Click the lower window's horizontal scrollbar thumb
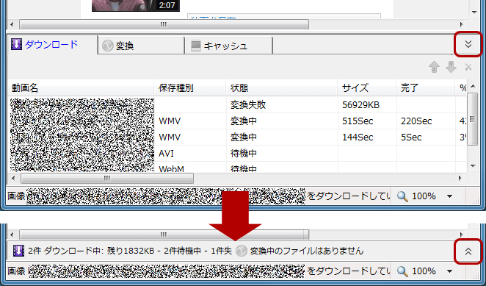This screenshot has width=486, height=286. [164, 235]
